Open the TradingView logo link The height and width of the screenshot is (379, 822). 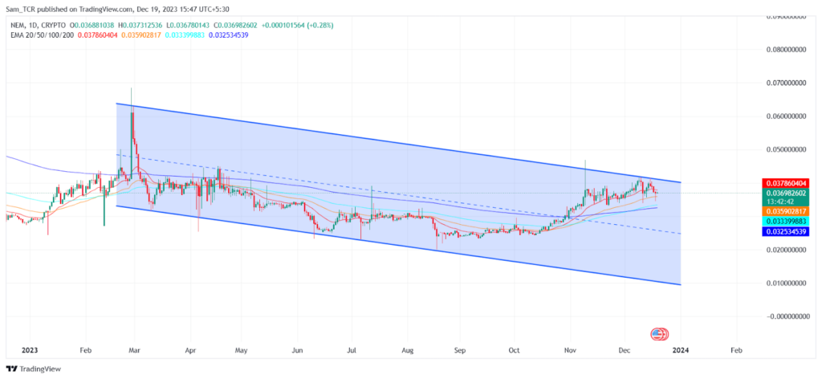pos(34,369)
